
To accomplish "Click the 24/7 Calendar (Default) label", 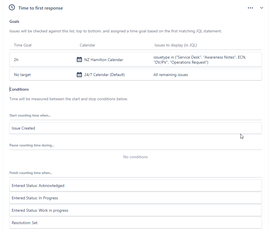I will pos(104,75).
